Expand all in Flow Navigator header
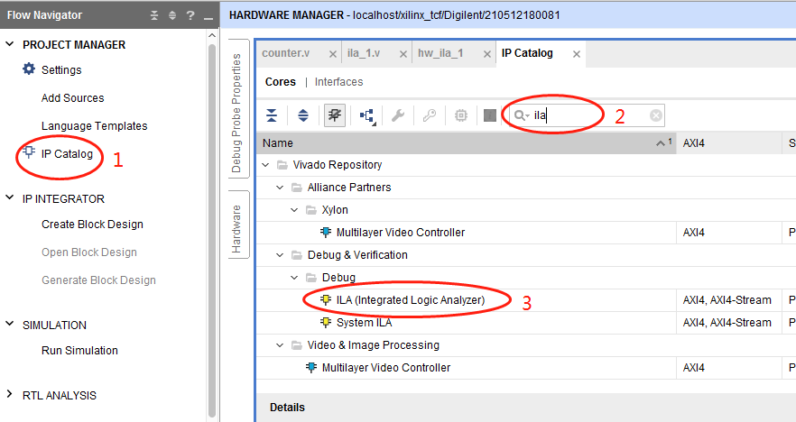 tap(172, 15)
